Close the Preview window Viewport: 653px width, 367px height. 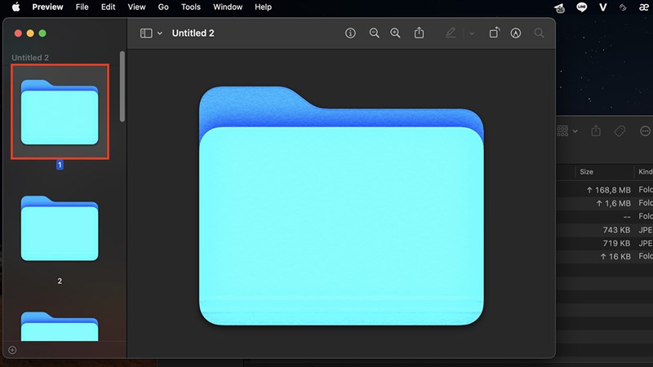click(18, 33)
